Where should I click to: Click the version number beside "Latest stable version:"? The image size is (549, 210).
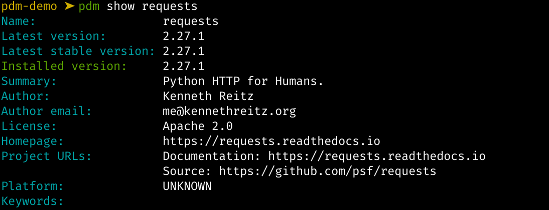184,51
